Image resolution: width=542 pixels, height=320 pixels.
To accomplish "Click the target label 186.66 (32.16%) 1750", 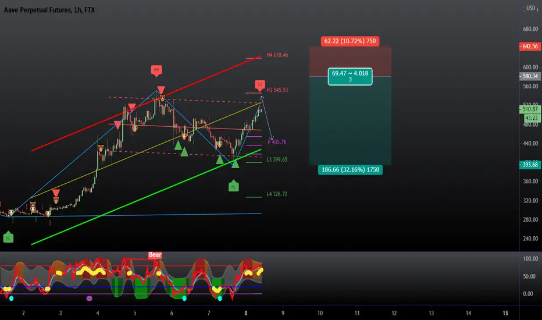I will [350, 169].
